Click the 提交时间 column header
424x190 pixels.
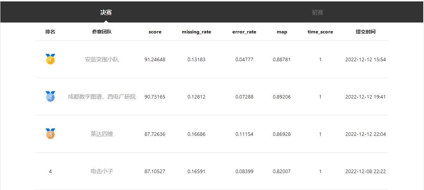365,32
